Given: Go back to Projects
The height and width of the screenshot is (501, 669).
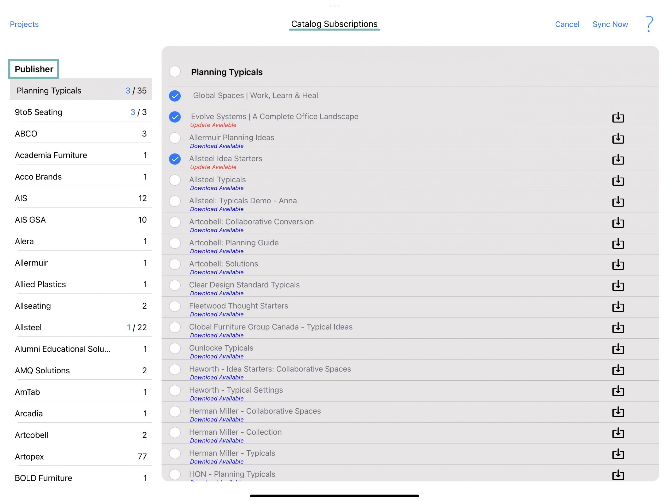Looking at the screenshot, I should 24,24.
